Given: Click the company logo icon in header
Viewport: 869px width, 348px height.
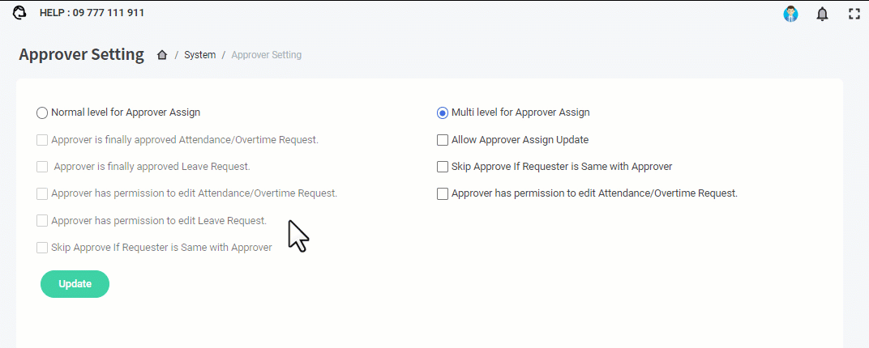Looking at the screenshot, I should pos(19,13).
